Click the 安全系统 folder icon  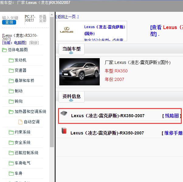pyautogui.click(x=11, y=143)
